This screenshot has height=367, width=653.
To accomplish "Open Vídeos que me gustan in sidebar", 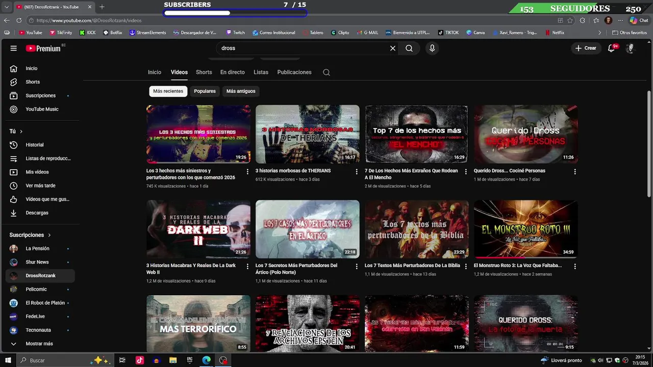I will coord(40,199).
